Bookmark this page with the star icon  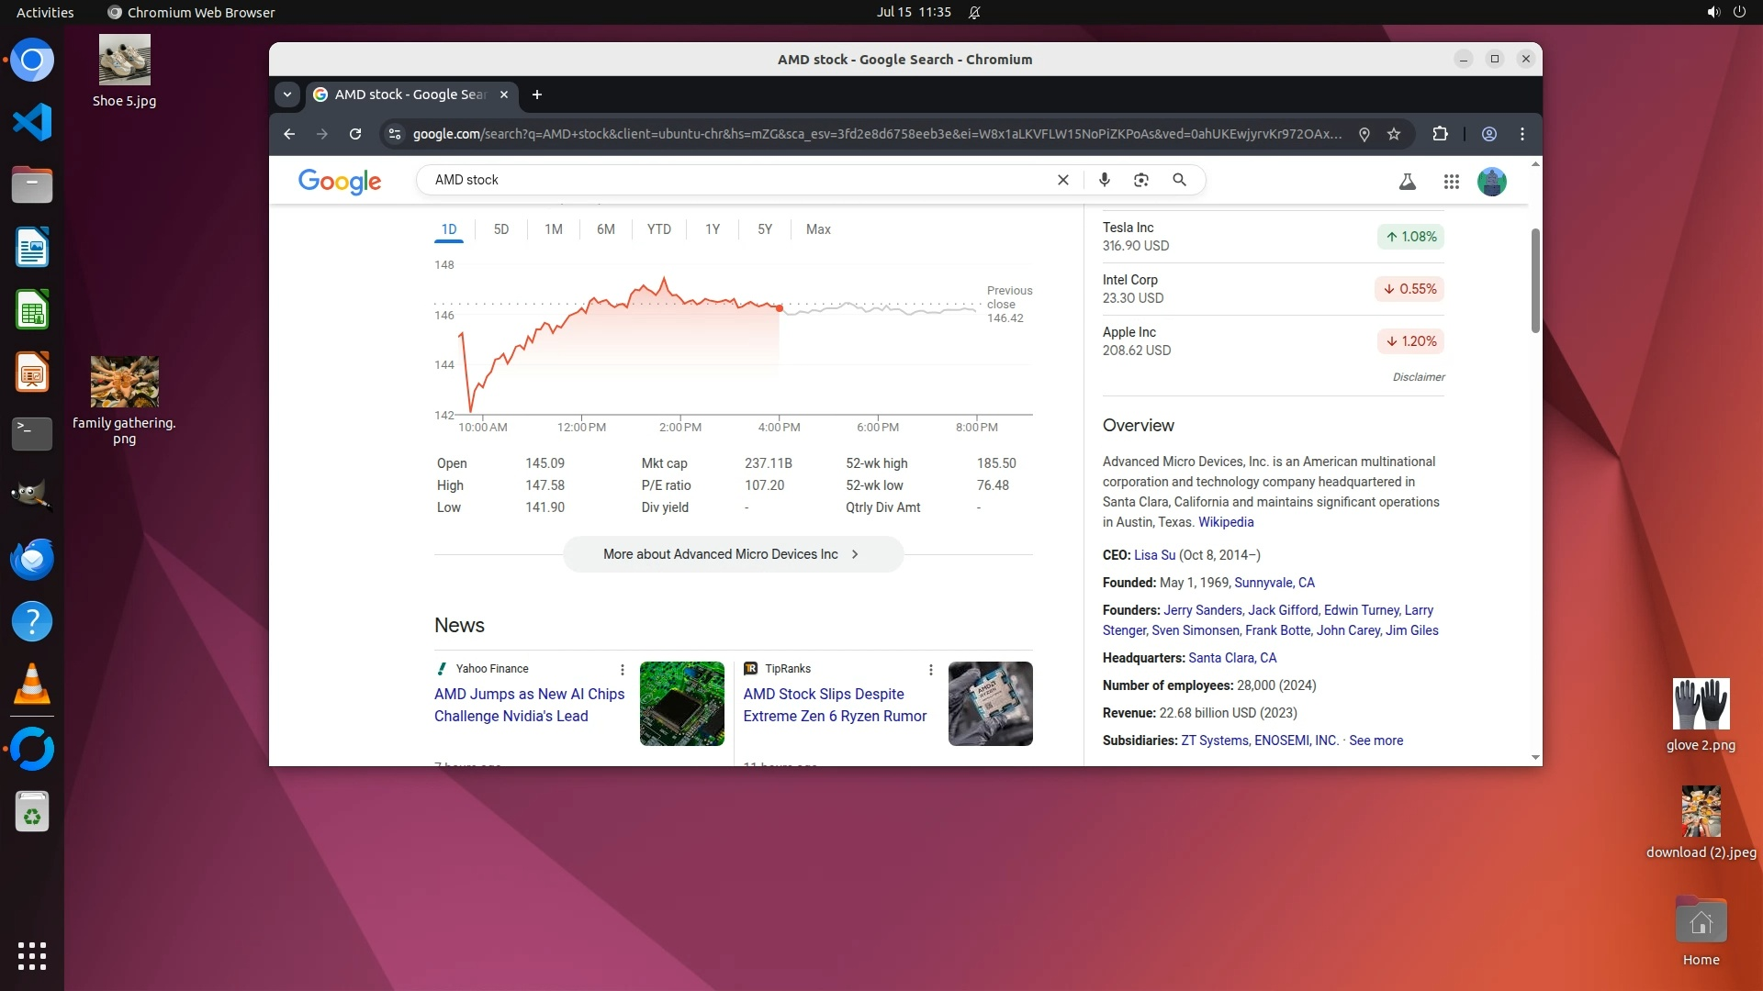pyautogui.click(x=1394, y=134)
